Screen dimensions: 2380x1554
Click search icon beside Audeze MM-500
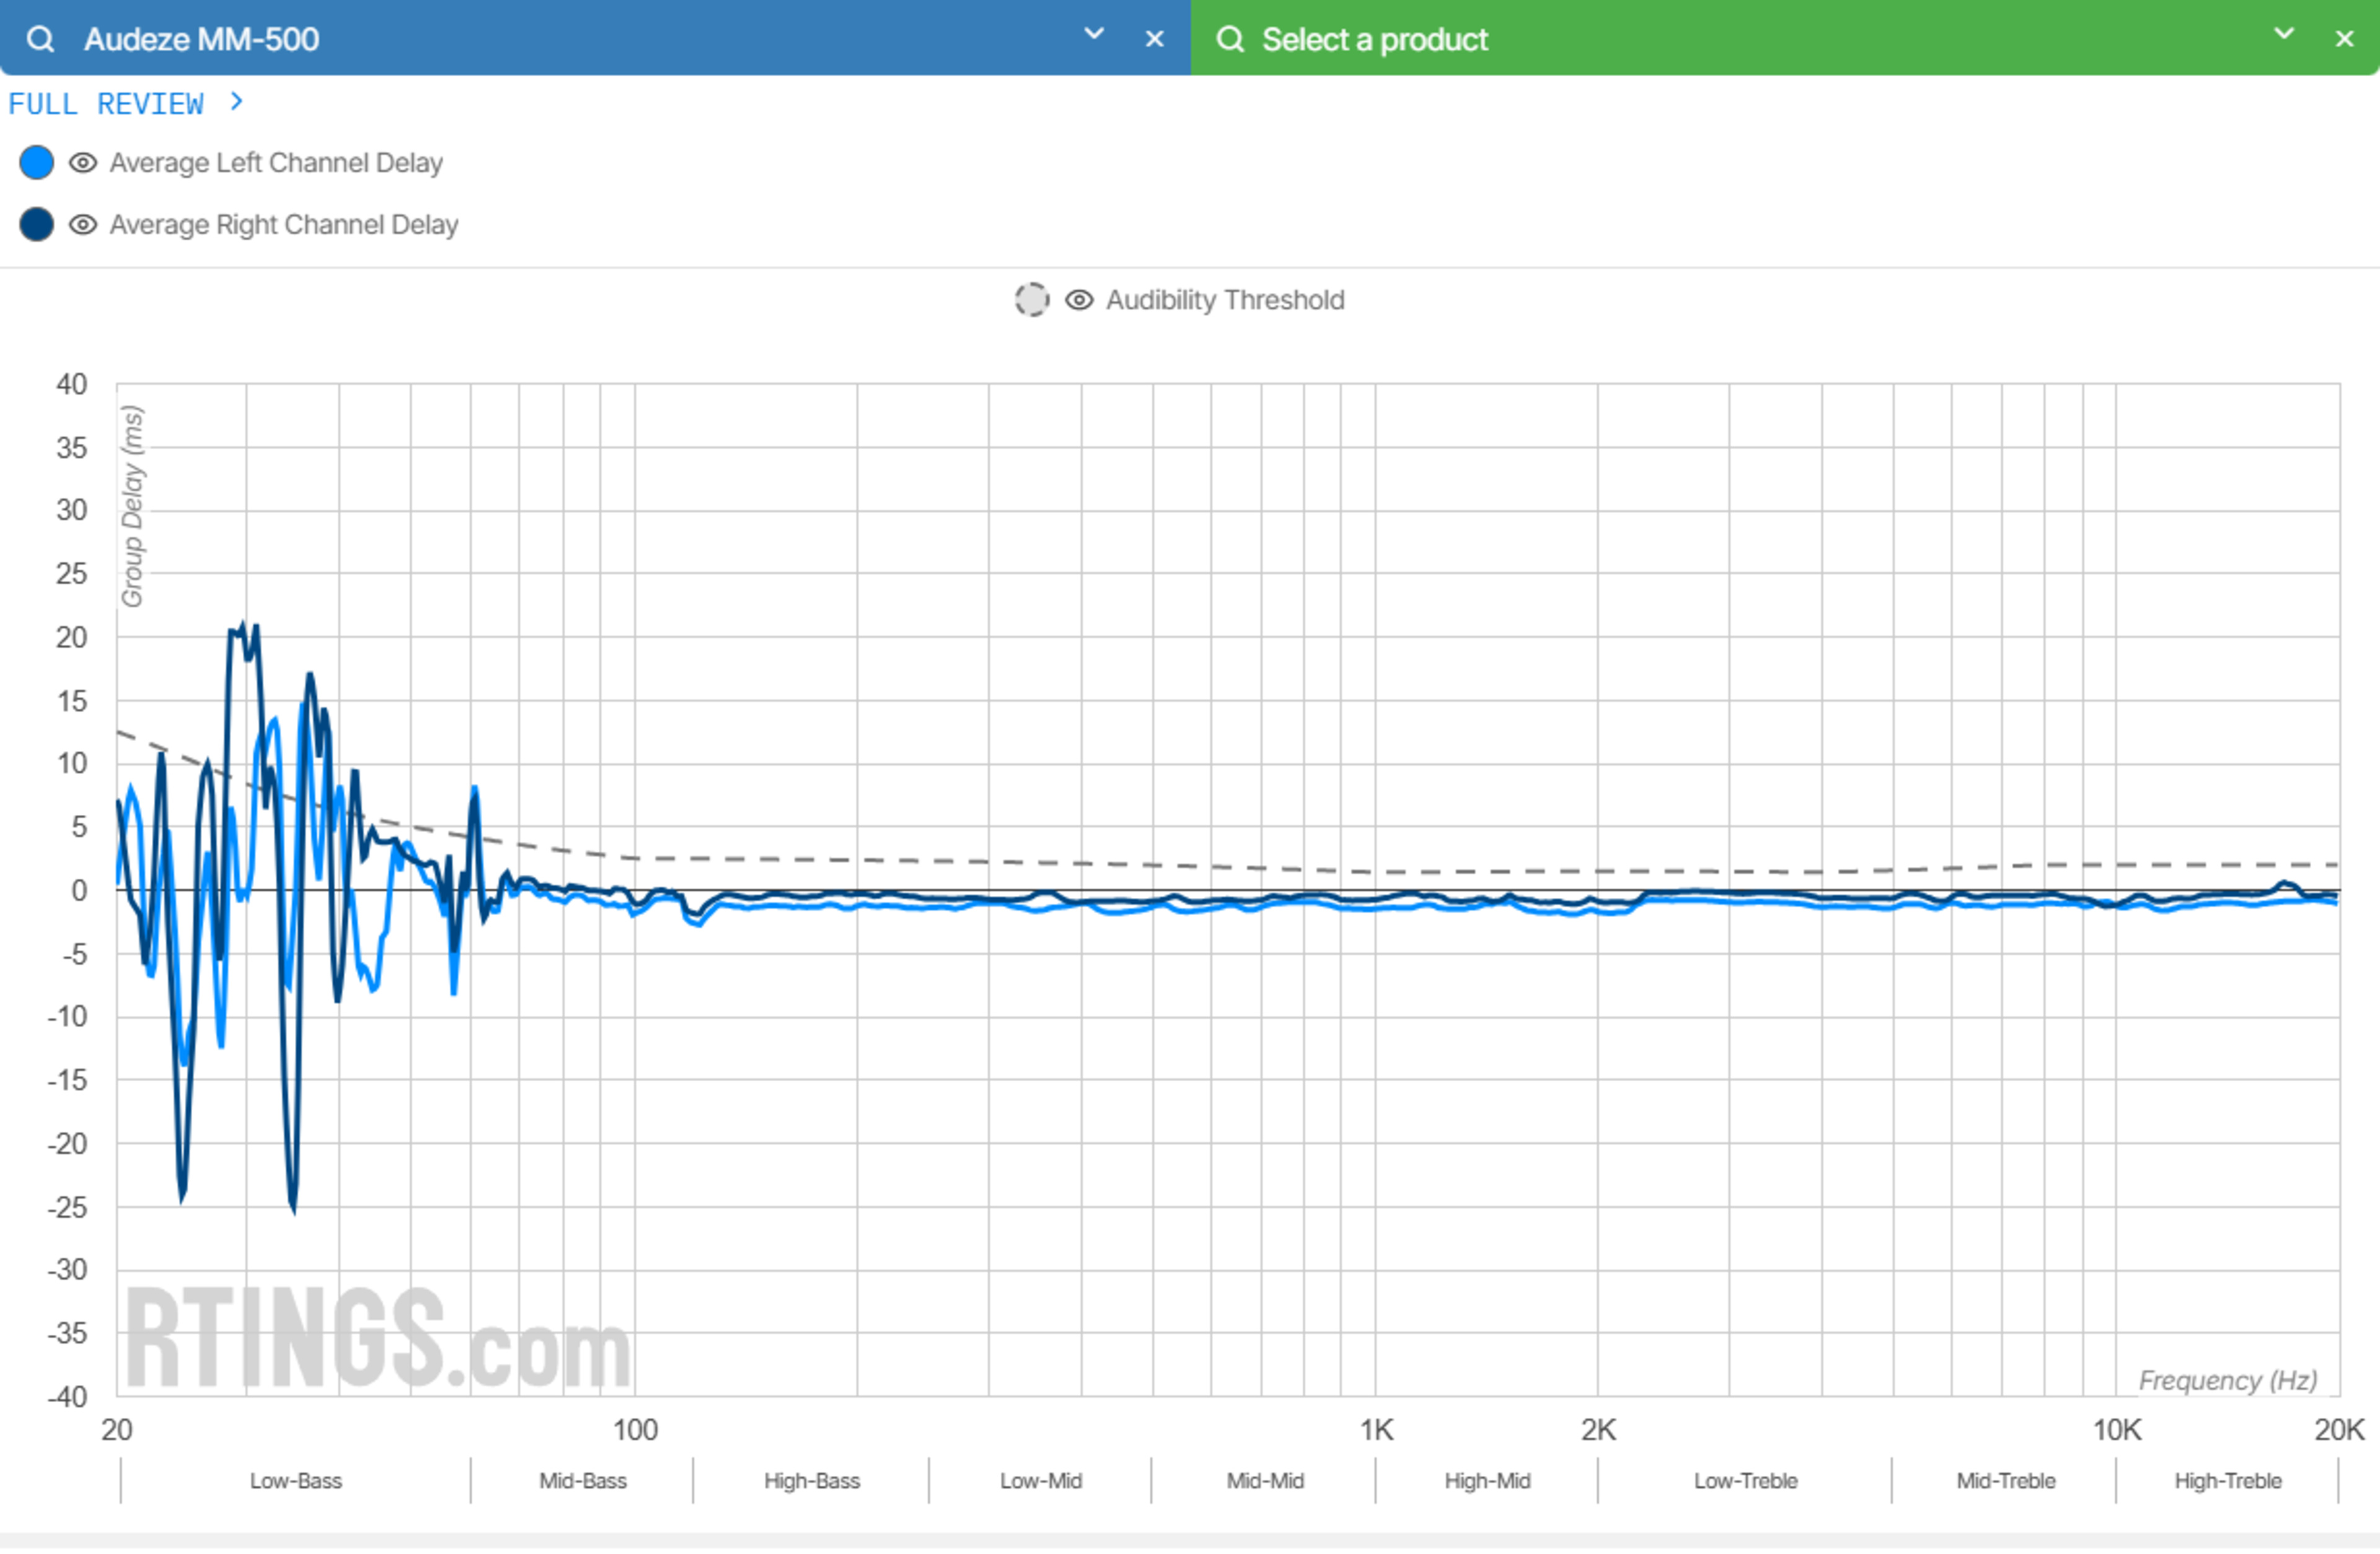coord(40,39)
